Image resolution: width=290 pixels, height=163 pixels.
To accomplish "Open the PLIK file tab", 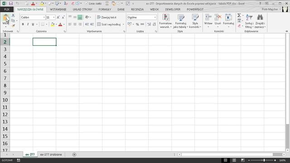I will point(7,9).
